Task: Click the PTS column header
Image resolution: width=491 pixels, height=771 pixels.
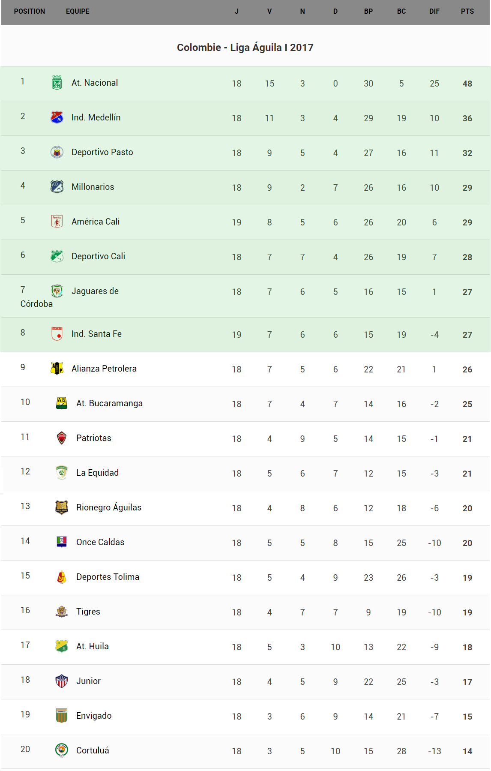Action: [467, 12]
